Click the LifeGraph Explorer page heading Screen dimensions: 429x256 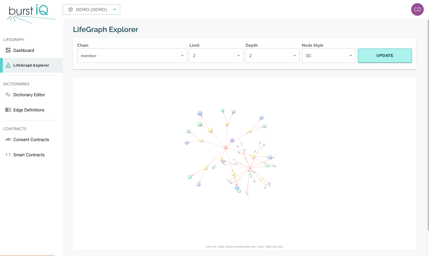click(105, 29)
